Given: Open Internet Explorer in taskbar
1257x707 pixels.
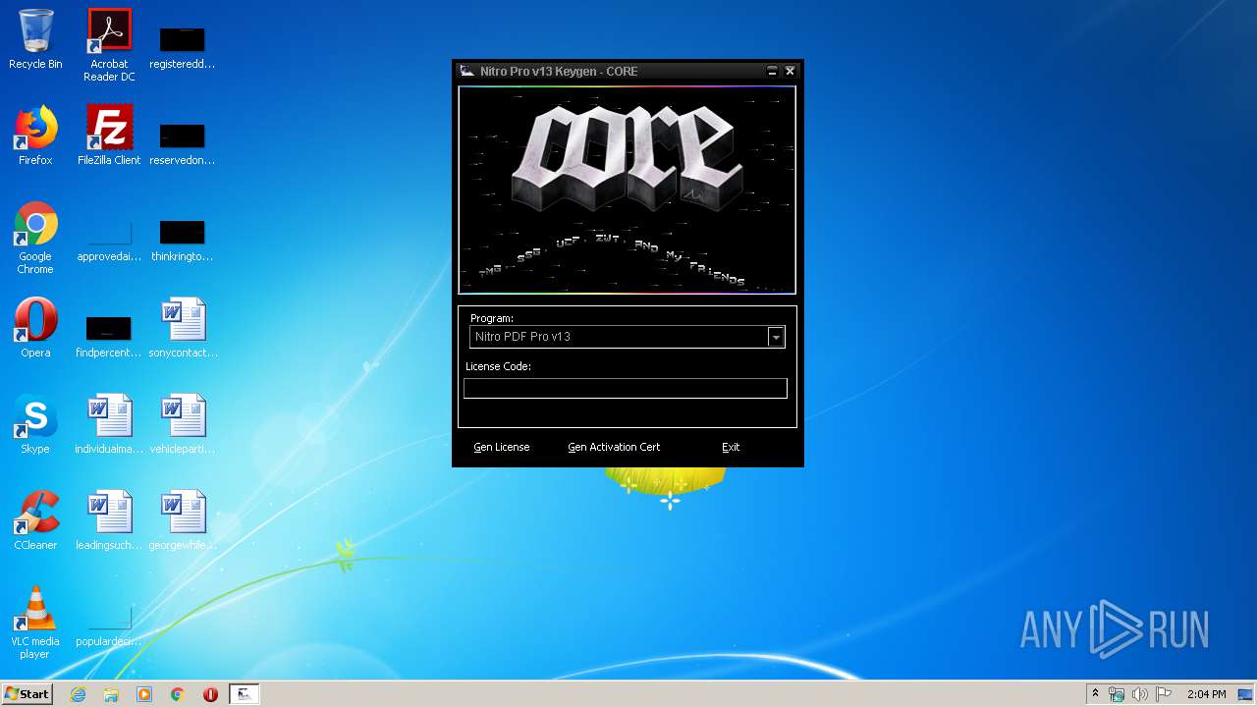Looking at the screenshot, I should [x=79, y=694].
